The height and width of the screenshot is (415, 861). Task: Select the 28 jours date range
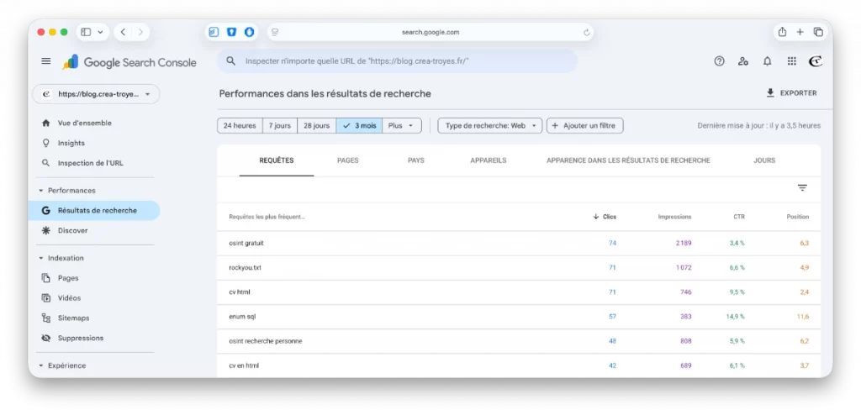pos(317,126)
